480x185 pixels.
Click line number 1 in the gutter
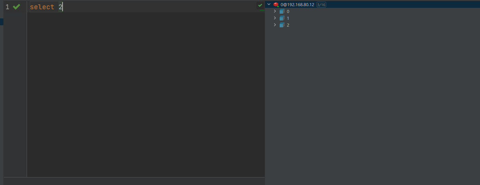[7, 7]
